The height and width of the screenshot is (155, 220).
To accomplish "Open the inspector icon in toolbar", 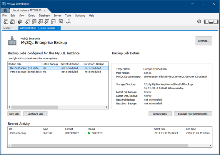I will [x=20, y=21].
